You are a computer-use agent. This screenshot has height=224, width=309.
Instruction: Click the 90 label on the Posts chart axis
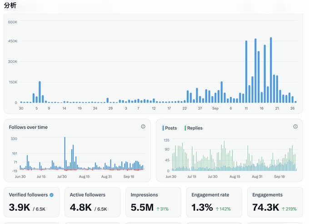click(x=167, y=149)
